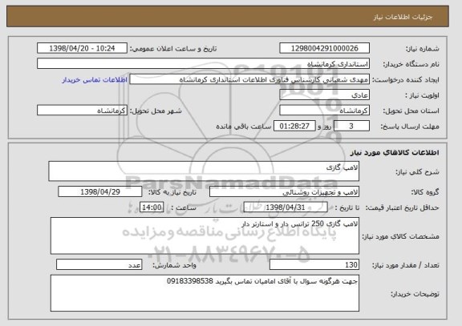This screenshot has width=462, height=326.
Task: Click the label تاریخ نیاز به کالا
Action: [x=172, y=192]
